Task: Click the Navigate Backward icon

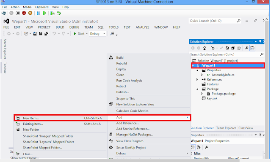Action: click(9, 34)
